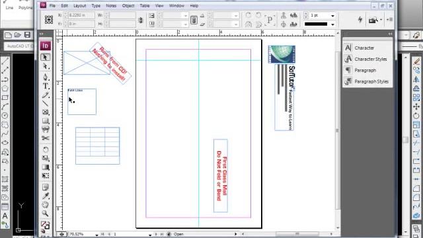Click the fill and stroke swatch box

[x=45, y=225]
